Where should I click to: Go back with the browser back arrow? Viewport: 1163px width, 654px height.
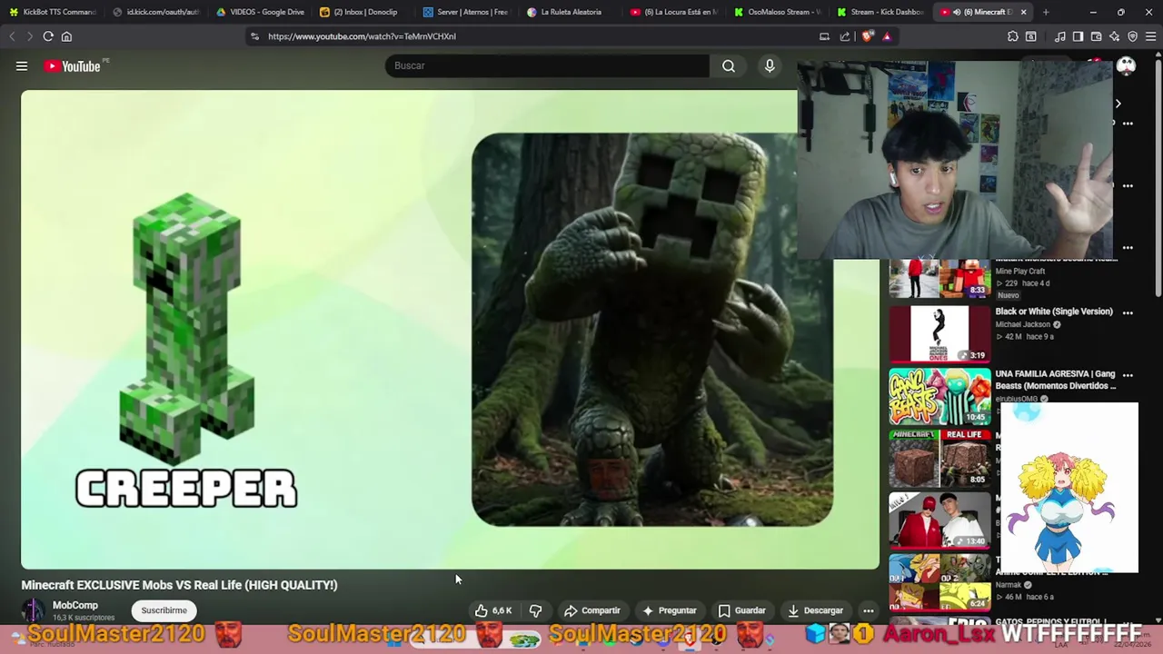pos(13,36)
